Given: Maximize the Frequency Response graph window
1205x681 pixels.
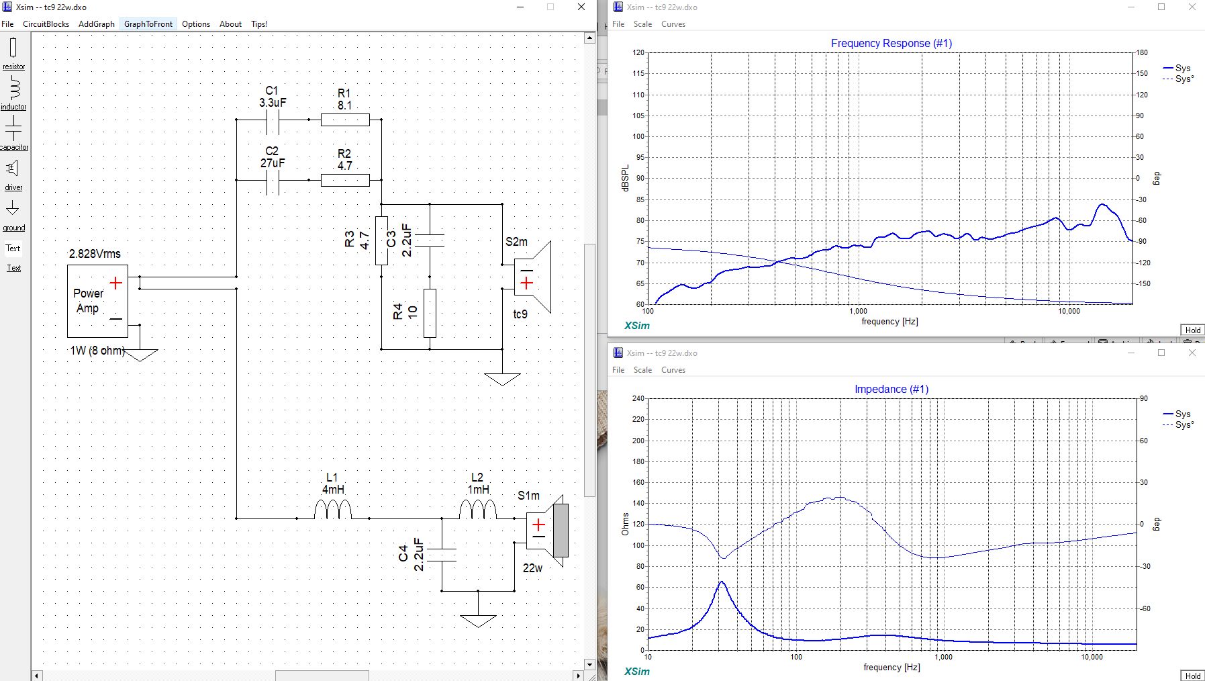Looking at the screenshot, I should [1161, 7].
